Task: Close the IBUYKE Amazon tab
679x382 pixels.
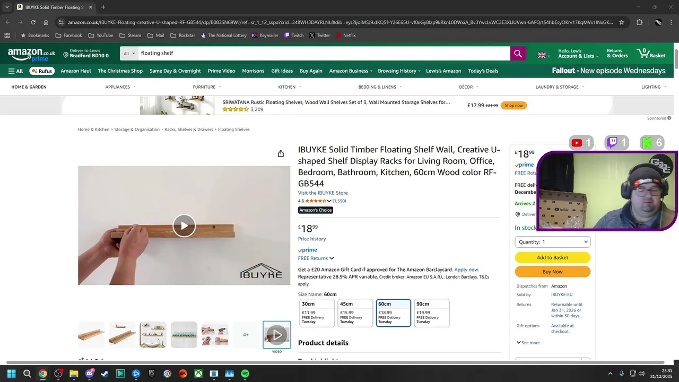Action: pyautogui.click(x=90, y=7)
